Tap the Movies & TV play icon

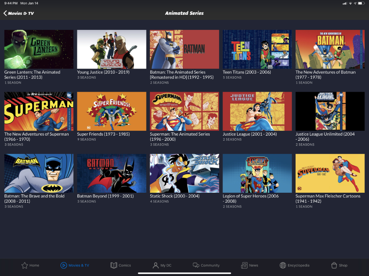pos(63,265)
